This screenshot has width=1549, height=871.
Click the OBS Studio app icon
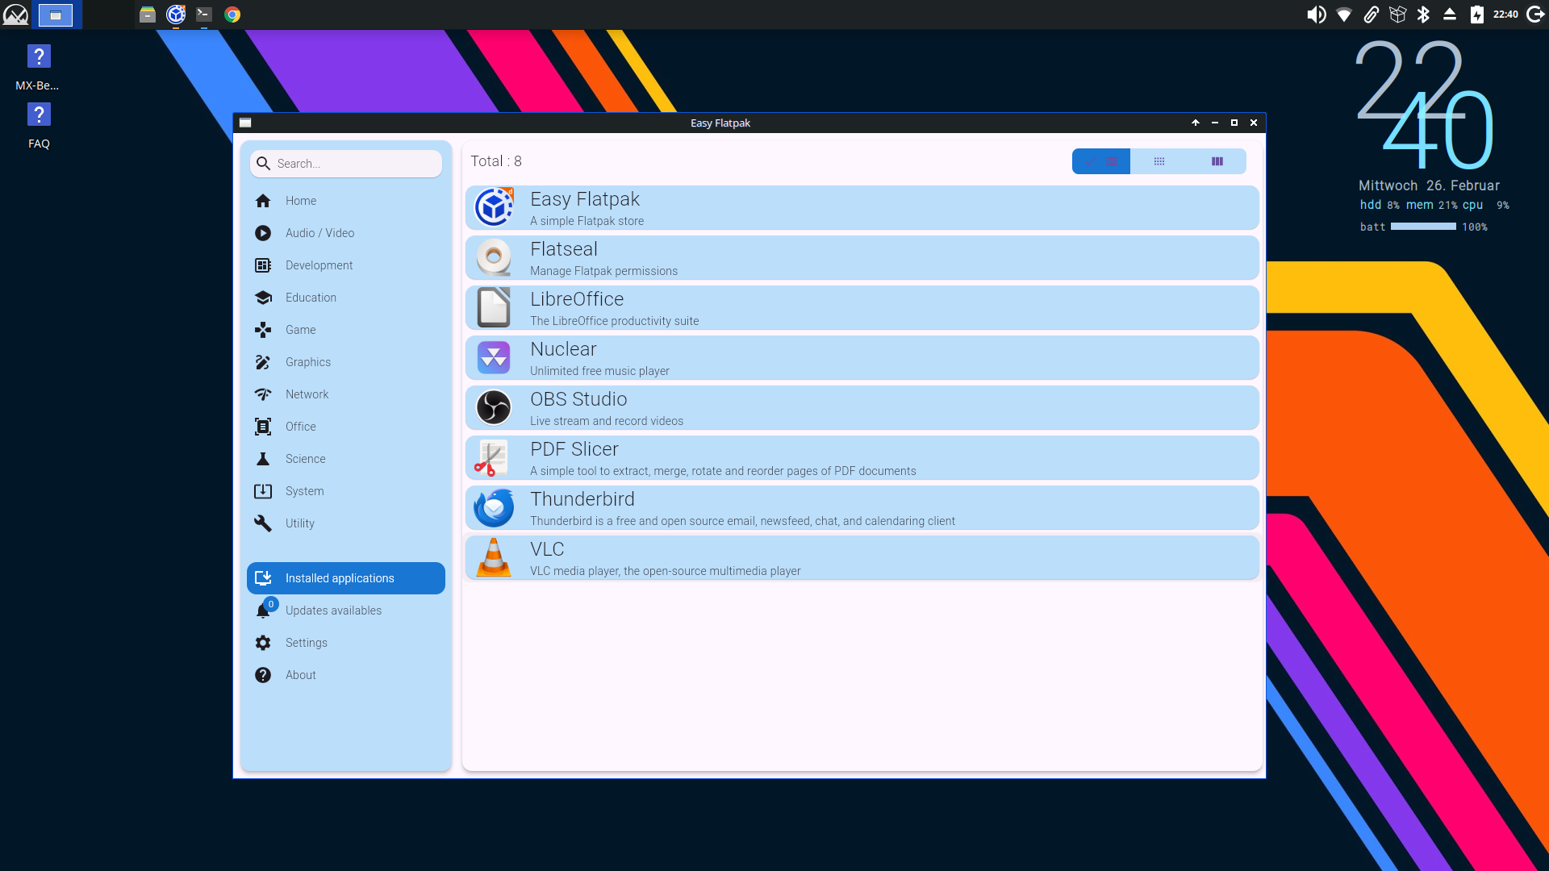coord(494,407)
